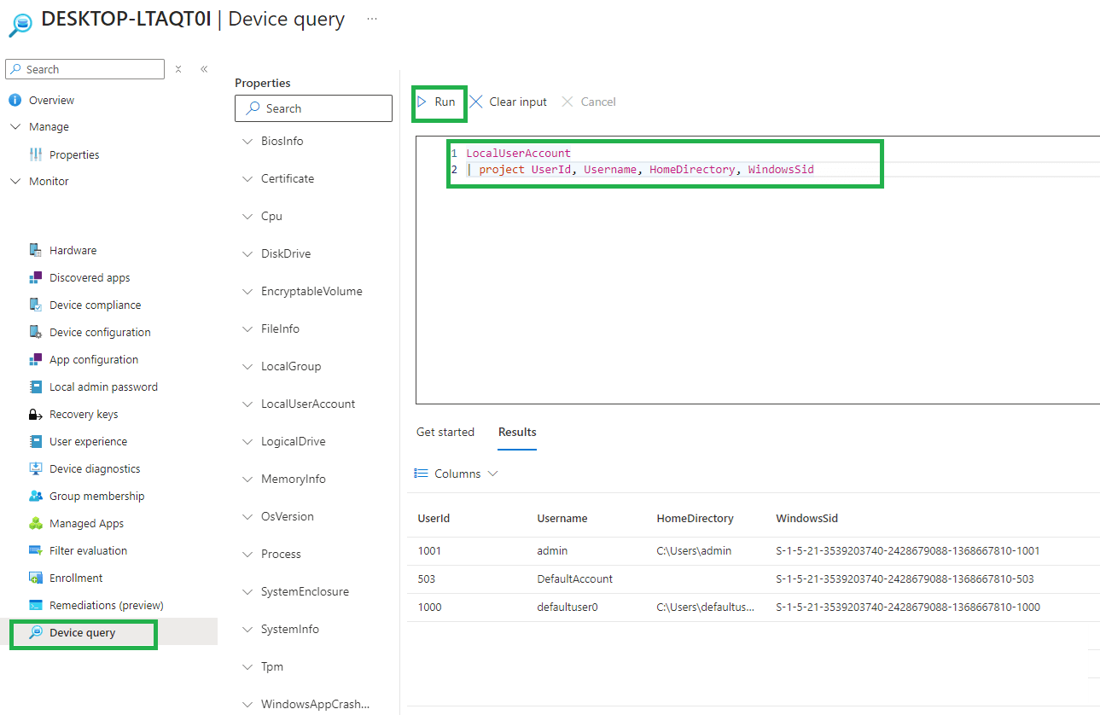Expand the LocalGroup property
Image resolution: width=1100 pixels, height=715 pixels.
247,366
